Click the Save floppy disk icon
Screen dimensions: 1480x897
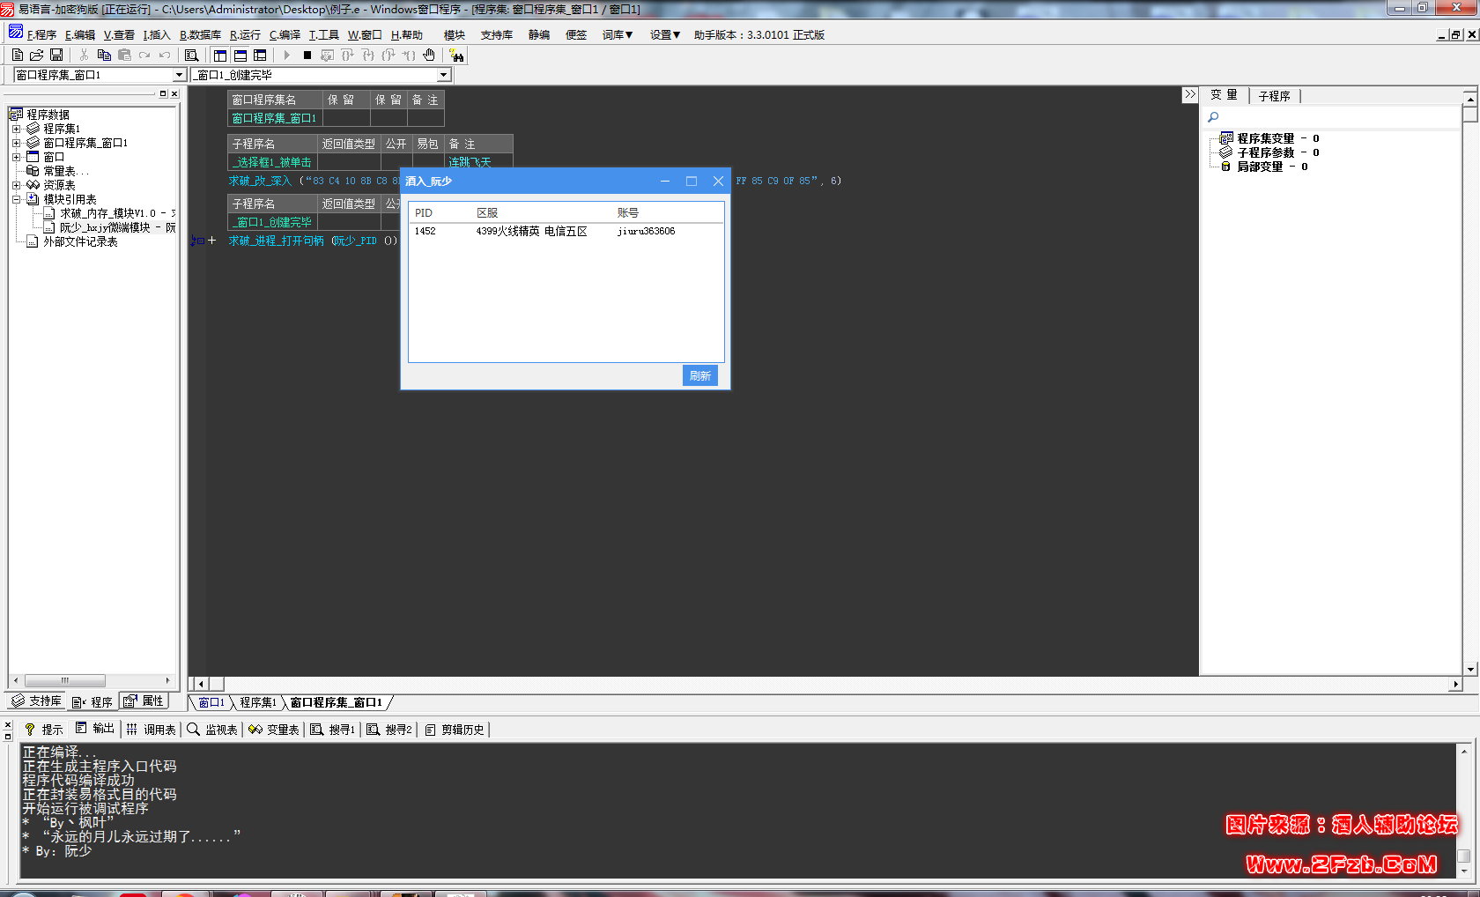56,55
